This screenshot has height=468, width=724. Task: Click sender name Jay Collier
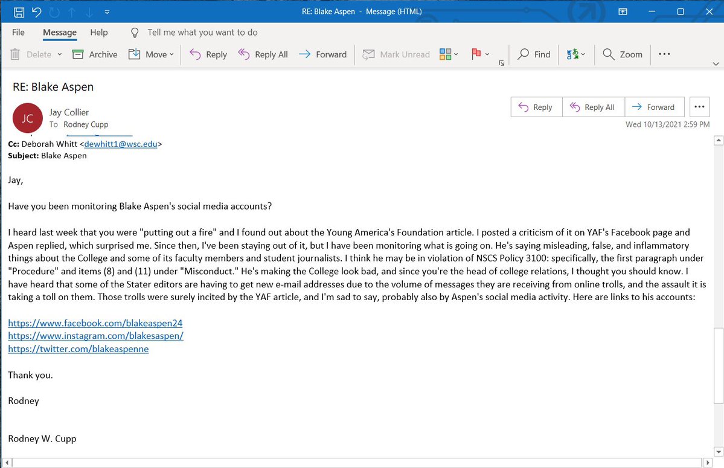(x=69, y=112)
